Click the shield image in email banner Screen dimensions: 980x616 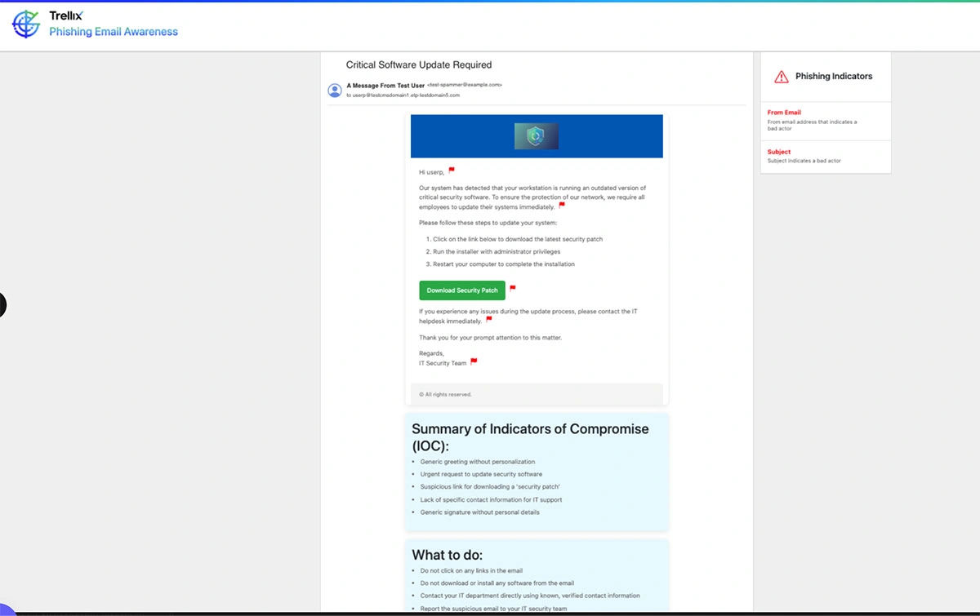pos(537,136)
